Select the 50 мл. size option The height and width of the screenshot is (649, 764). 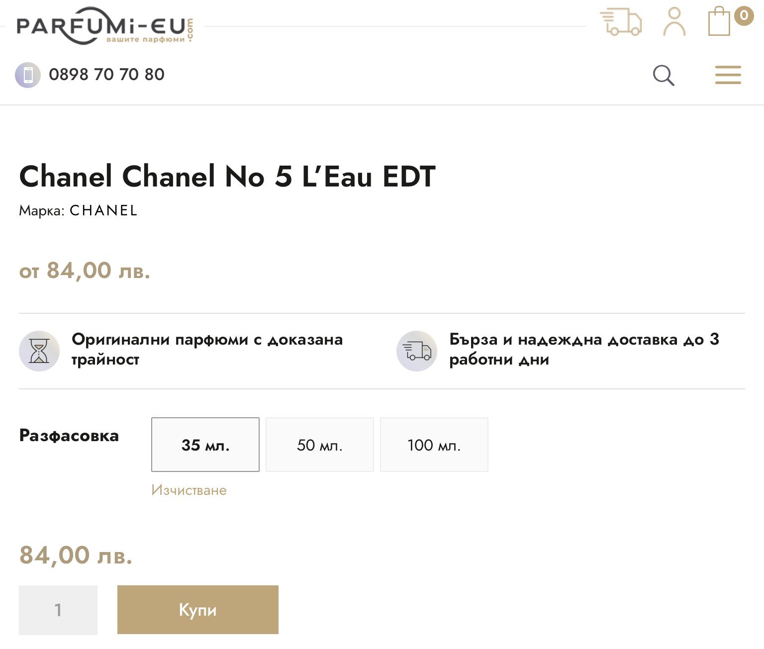tap(320, 445)
